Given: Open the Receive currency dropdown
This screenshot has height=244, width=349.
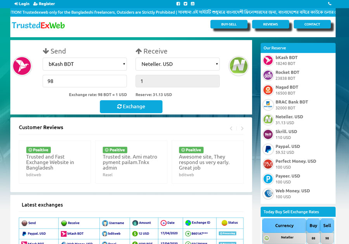Looking at the screenshot, I should (x=177, y=64).
